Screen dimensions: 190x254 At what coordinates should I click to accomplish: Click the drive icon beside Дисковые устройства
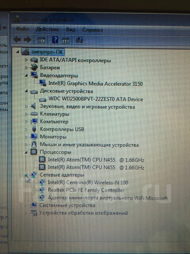(34, 92)
